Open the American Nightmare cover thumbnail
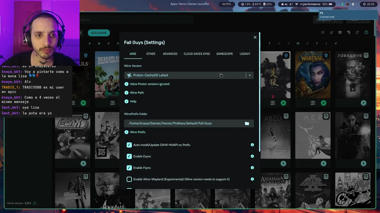Image resolution: width=380 pixels, height=213 pixels. 72,191
